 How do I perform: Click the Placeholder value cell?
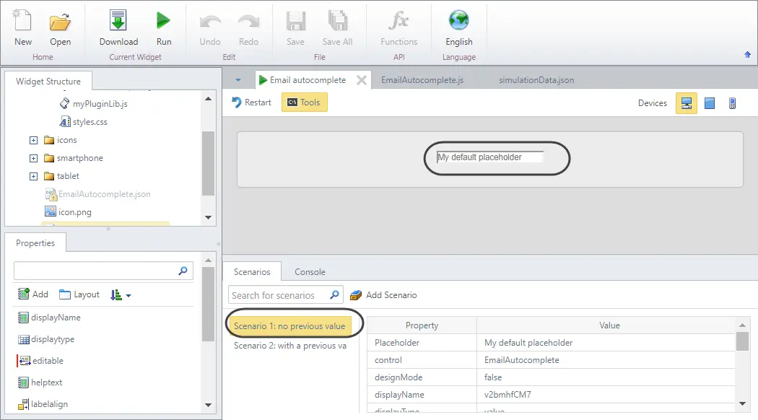(x=606, y=343)
